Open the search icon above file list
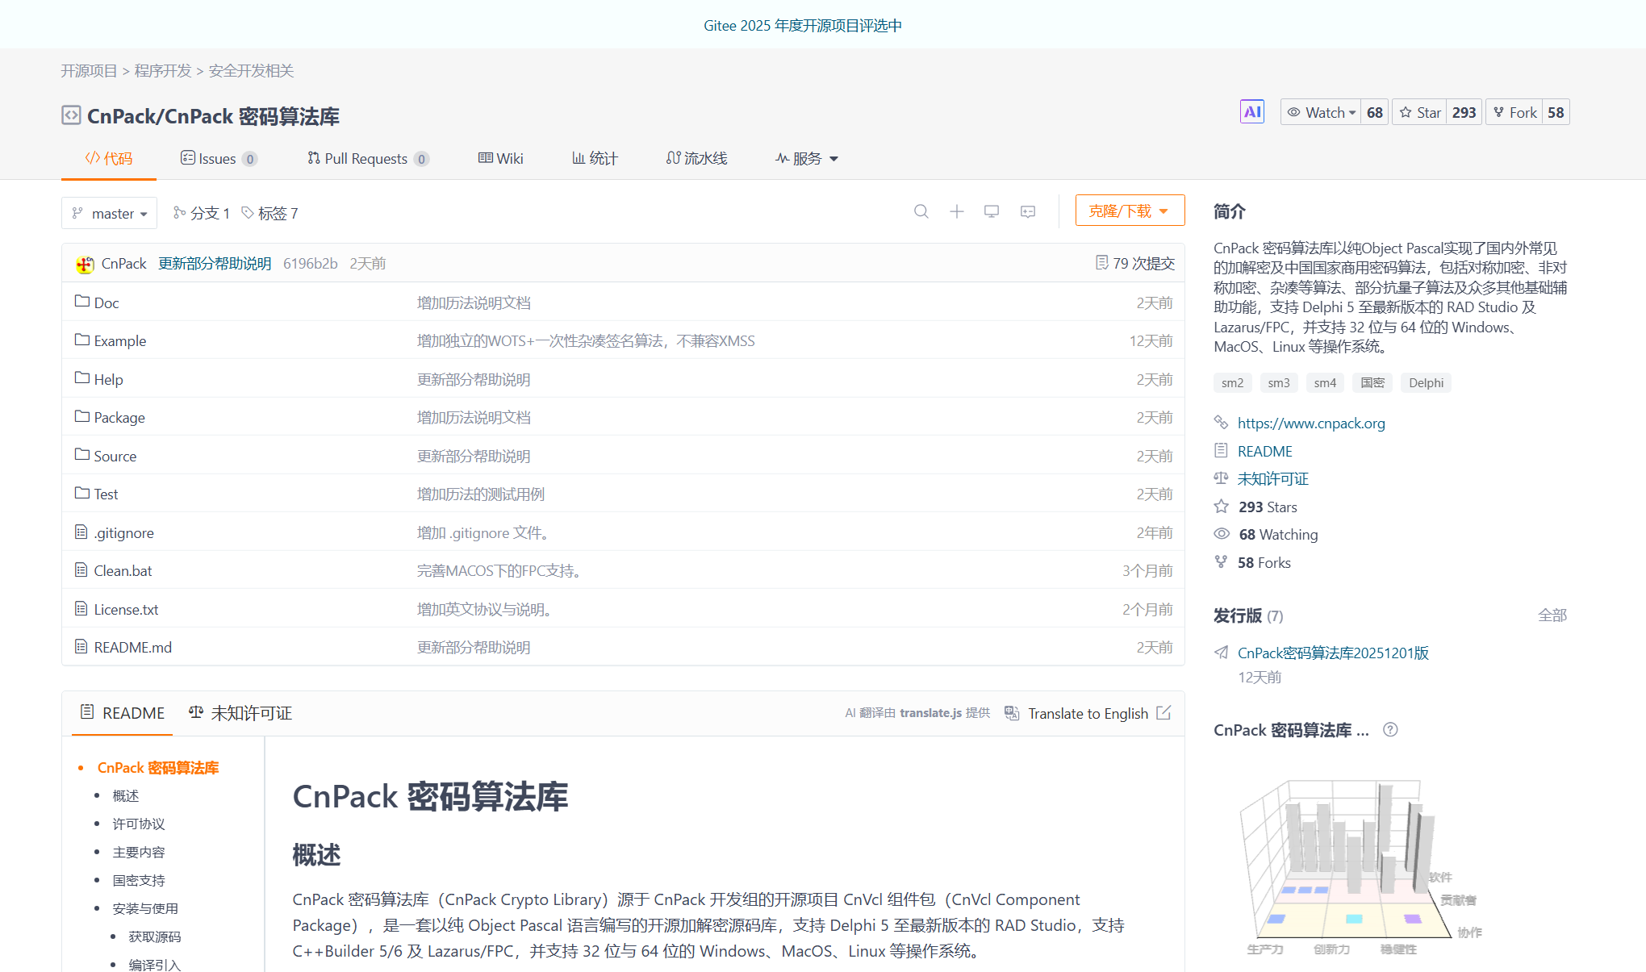This screenshot has height=972, width=1646. coord(921,211)
